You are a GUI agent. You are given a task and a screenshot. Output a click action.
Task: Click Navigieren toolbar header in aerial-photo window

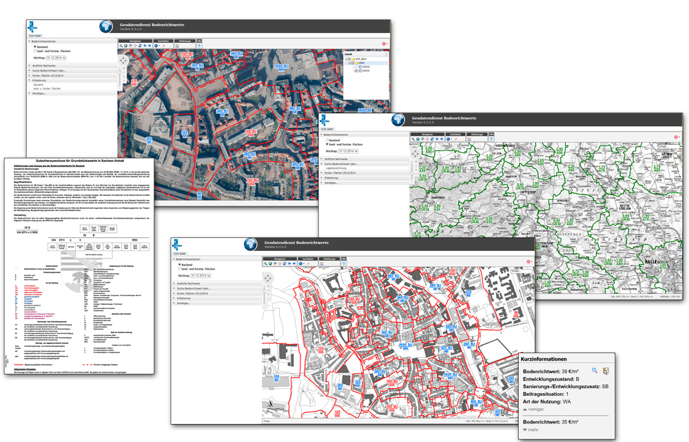(x=135, y=41)
